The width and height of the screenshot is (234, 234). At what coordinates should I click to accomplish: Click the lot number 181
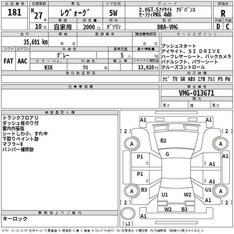[15, 13]
